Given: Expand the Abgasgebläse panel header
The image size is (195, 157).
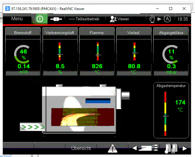Looking at the screenshot, I should click(x=171, y=33).
